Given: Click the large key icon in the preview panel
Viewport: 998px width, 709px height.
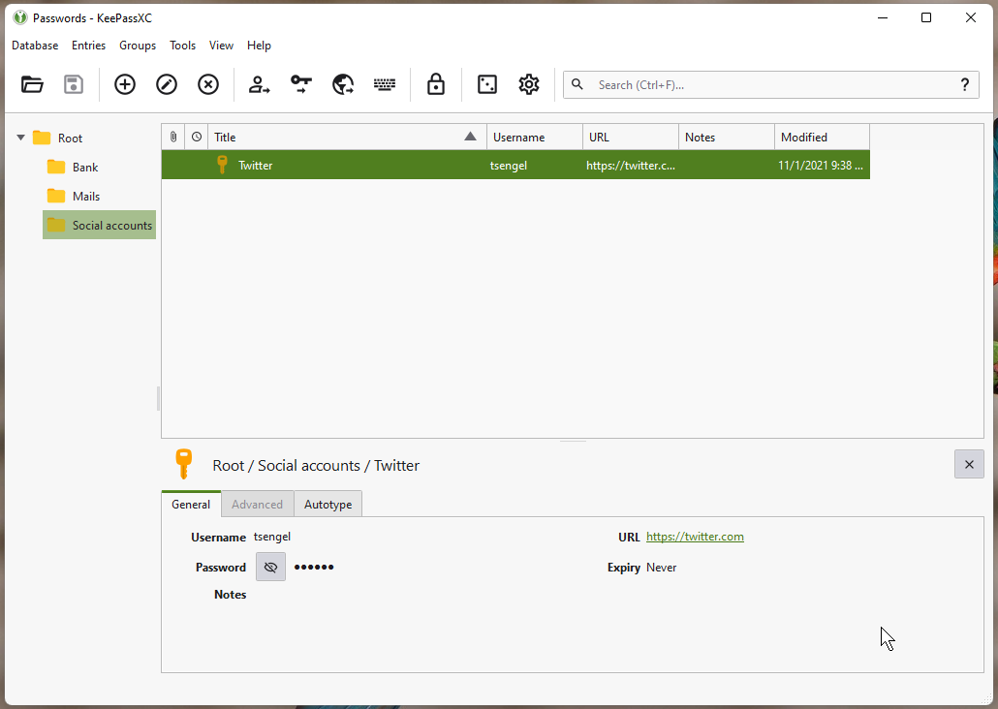Looking at the screenshot, I should click(x=184, y=464).
